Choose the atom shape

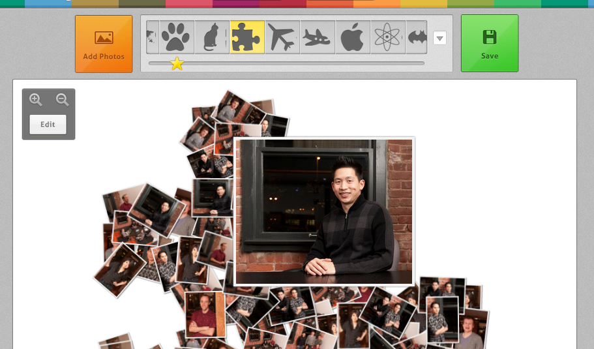(387, 37)
